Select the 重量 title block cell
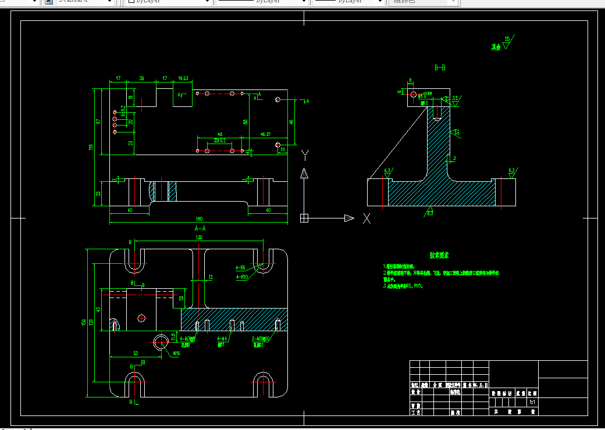Screen dimensions: 605x430 pos(521,393)
